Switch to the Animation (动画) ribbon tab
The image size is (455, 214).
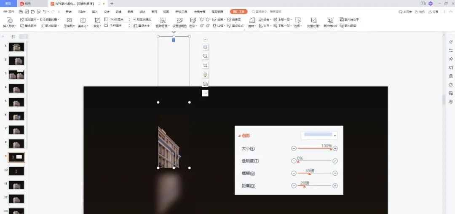click(x=130, y=12)
